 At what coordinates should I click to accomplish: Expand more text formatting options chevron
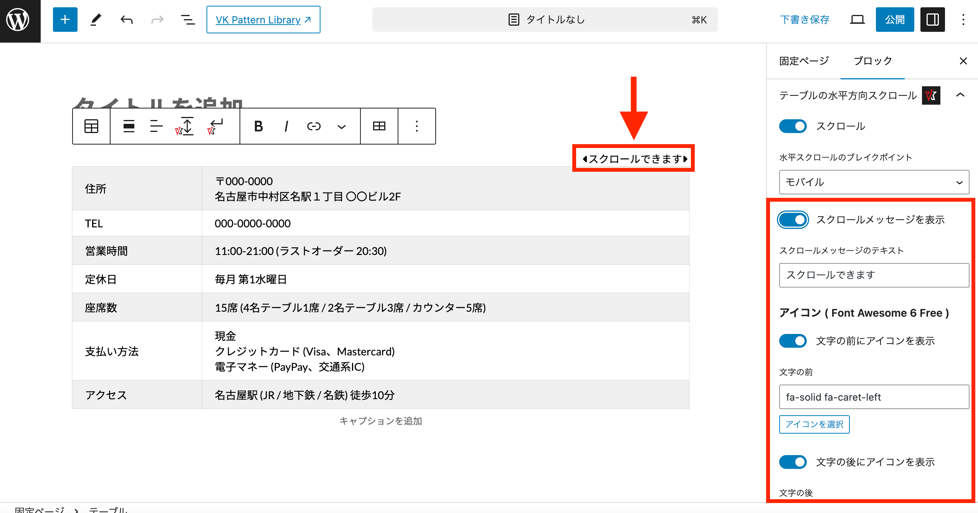click(x=341, y=126)
